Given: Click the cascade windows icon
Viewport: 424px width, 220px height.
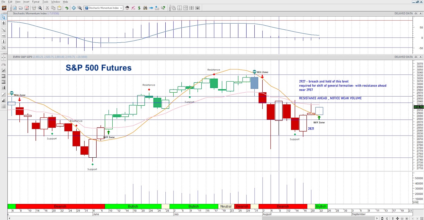Looking at the screenshot, I should coord(174,8).
